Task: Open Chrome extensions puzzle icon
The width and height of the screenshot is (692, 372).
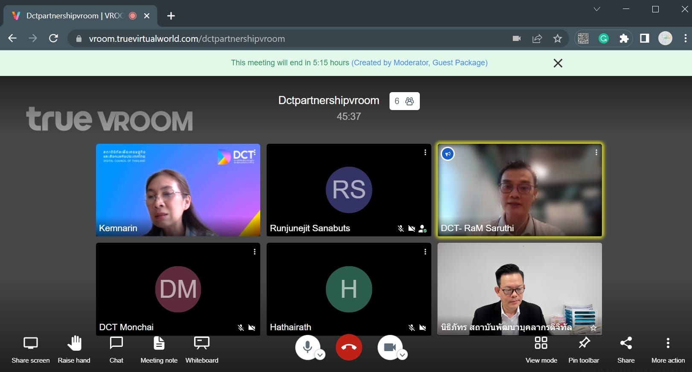Action: coord(624,38)
